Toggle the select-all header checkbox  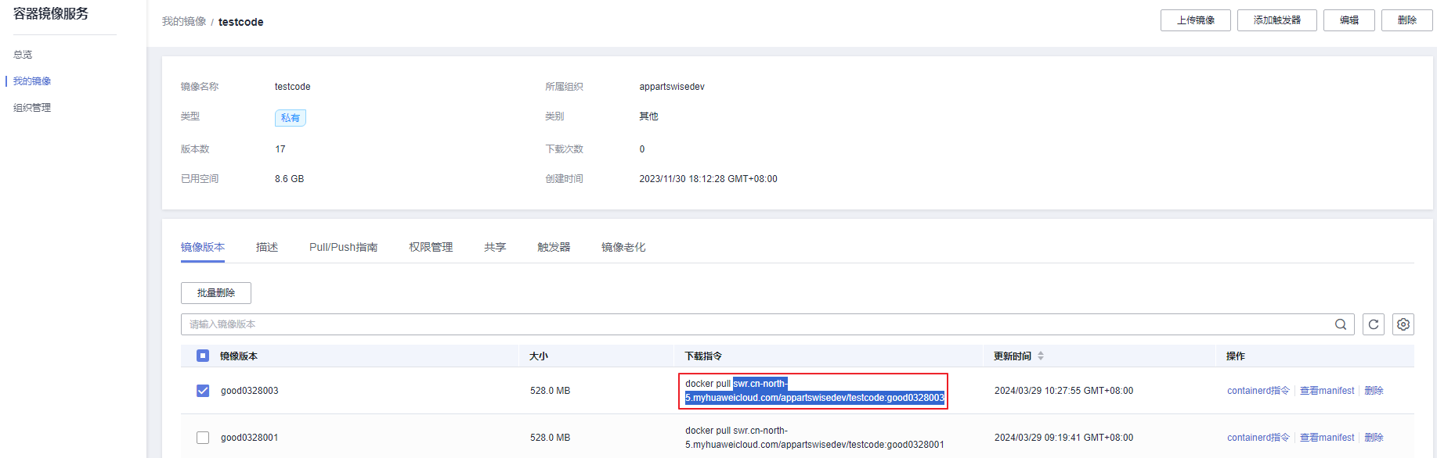coord(203,356)
